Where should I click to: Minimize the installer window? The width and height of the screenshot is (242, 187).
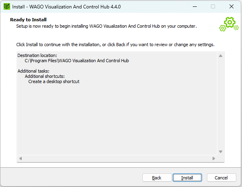click(194, 6)
